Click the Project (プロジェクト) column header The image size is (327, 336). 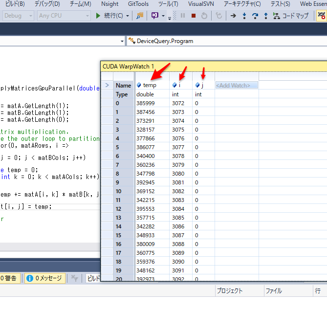pos(240,291)
